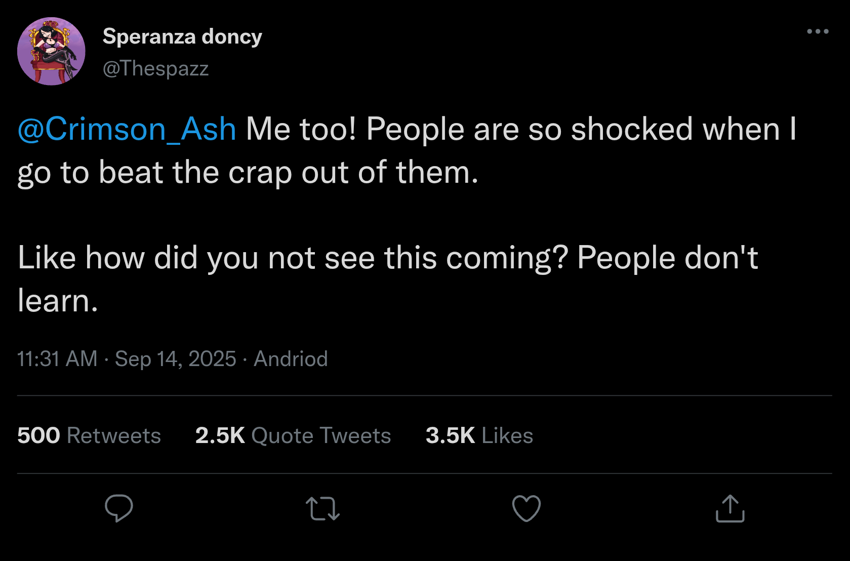The image size is (850, 561).
Task: Click the 'go to beat the crap' line
Action: [x=248, y=173]
